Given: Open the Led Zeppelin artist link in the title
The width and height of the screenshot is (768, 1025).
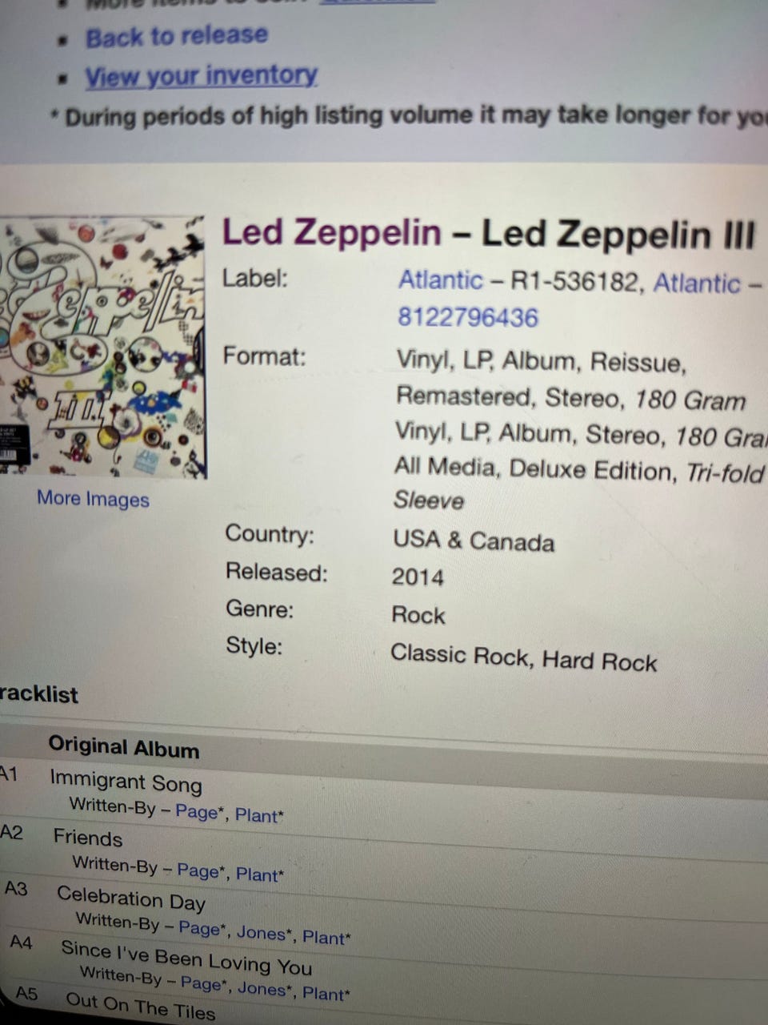Looking at the screenshot, I should coord(331,232).
